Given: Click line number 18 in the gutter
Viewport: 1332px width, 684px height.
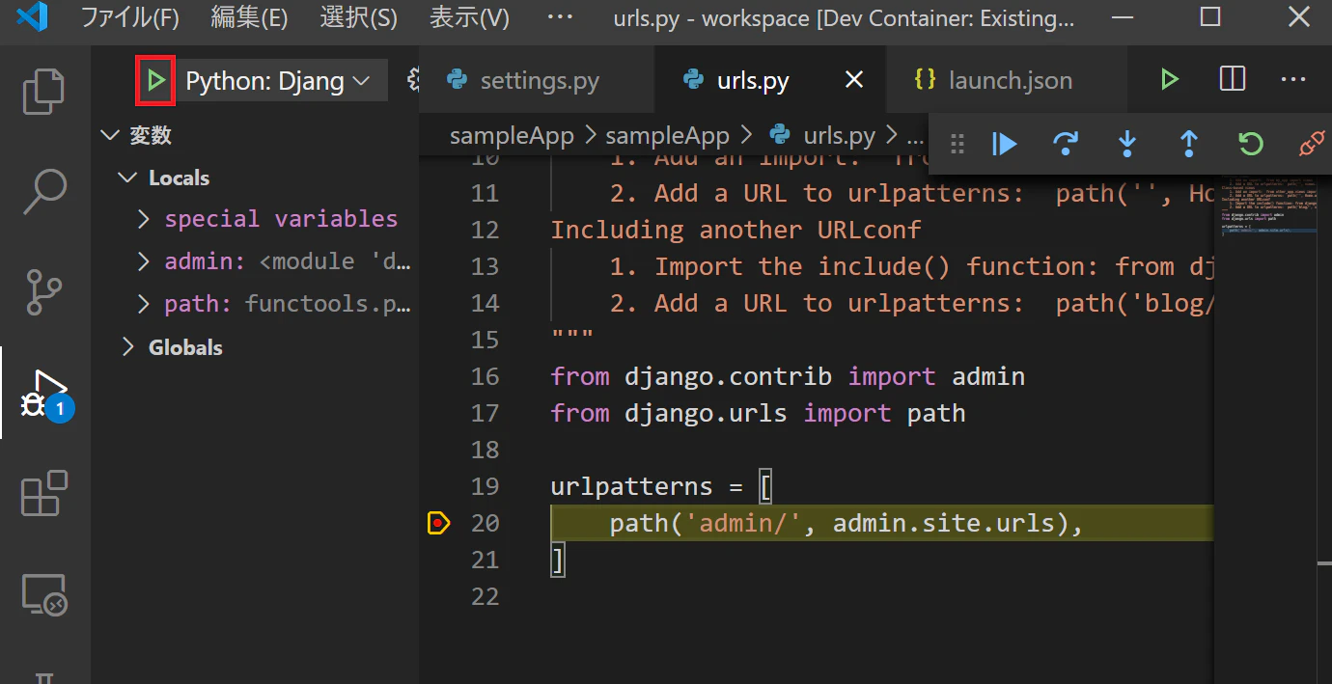Looking at the screenshot, I should click(486, 450).
